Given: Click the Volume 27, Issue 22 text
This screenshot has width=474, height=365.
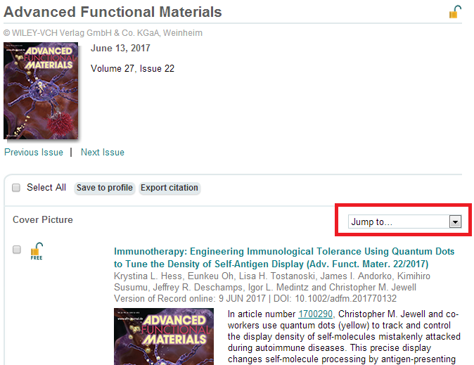Looking at the screenshot, I should pos(133,69).
